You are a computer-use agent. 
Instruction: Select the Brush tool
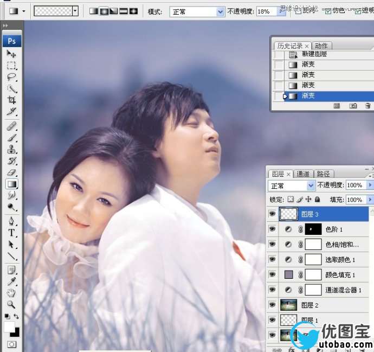tap(11, 138)
